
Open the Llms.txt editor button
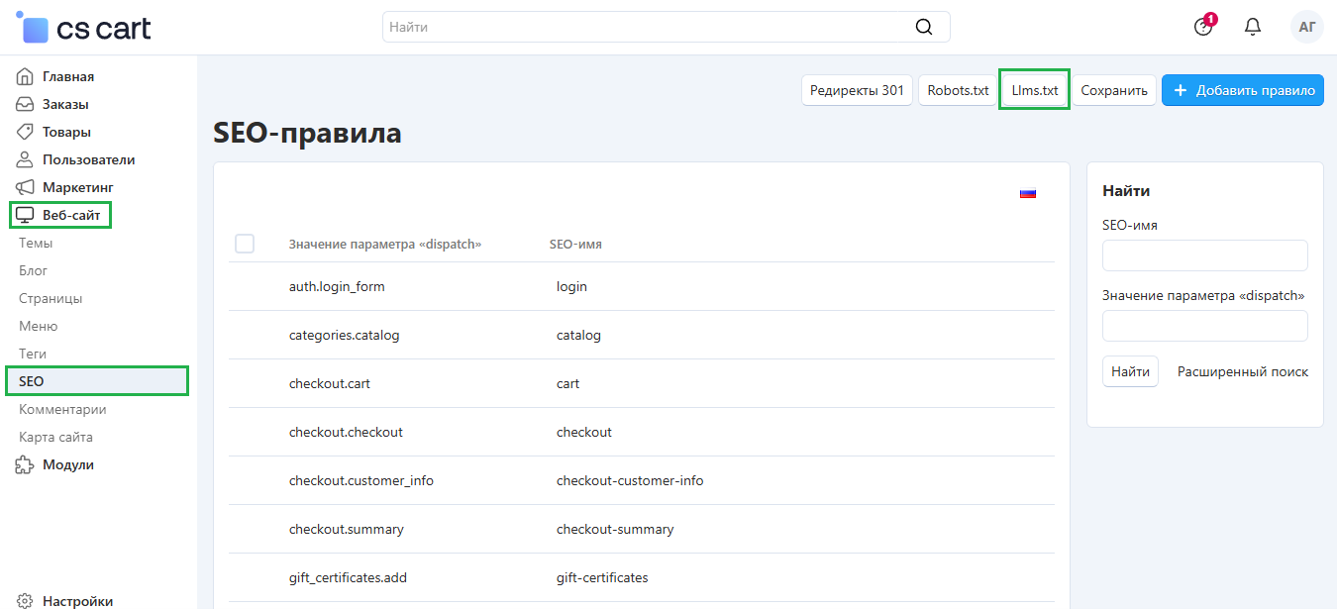pos(1034,90)
